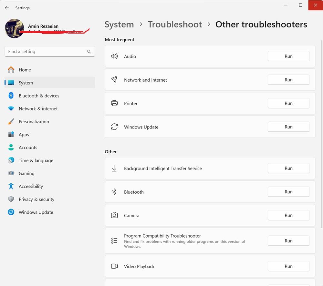This screenshot has height=286, width=323.
Task: Run the Audio troubleshooter
Action: pos(288,56)
